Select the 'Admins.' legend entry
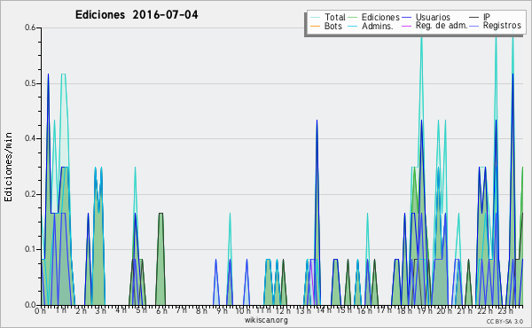The width and height of the screenshot is (532, 328). (x=378, y=26)
